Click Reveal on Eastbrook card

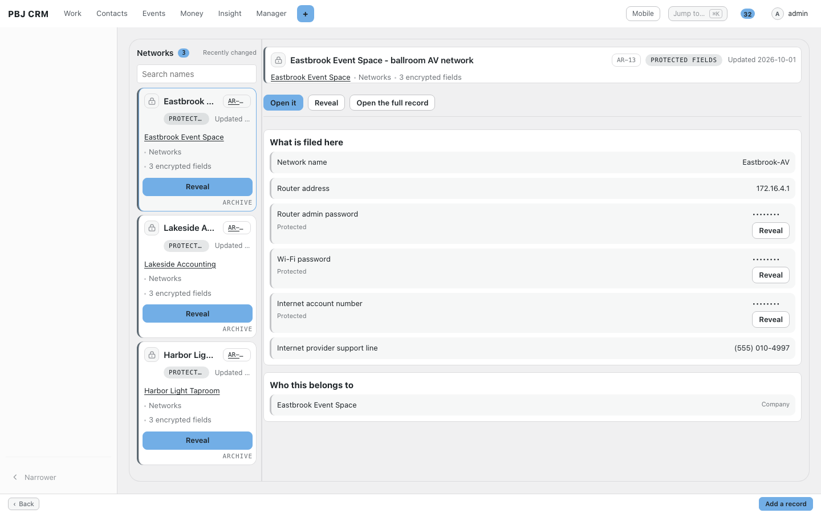(197, 187)
